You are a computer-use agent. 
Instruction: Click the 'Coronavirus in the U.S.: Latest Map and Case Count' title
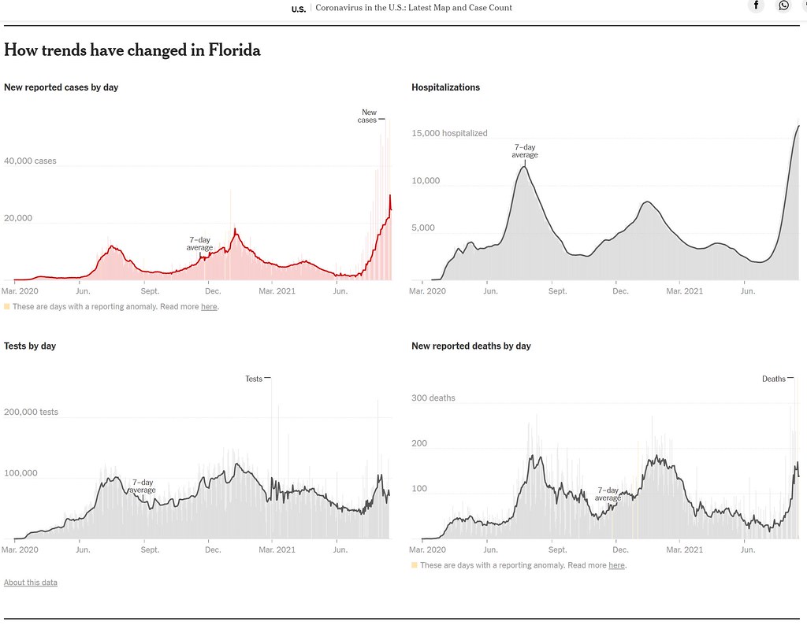click(x=413, y=8)
